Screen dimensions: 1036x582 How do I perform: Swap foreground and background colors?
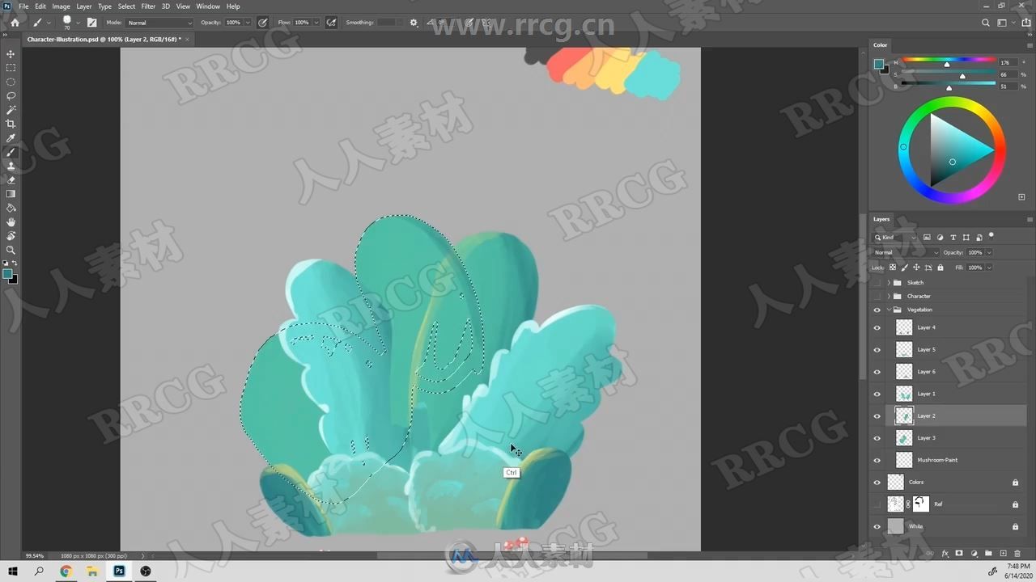click(x=15, y=264)
